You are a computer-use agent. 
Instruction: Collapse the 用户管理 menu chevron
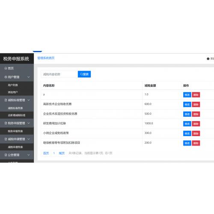[29, 77]
